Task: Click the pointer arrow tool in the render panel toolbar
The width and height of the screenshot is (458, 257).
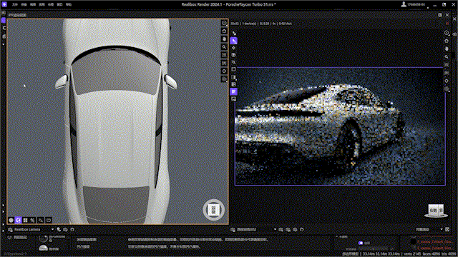Action: pos(234,34)
